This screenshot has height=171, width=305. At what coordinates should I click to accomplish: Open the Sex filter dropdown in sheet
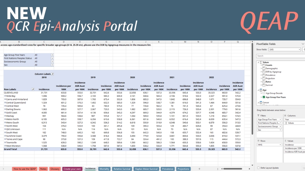tap(52, 65)
